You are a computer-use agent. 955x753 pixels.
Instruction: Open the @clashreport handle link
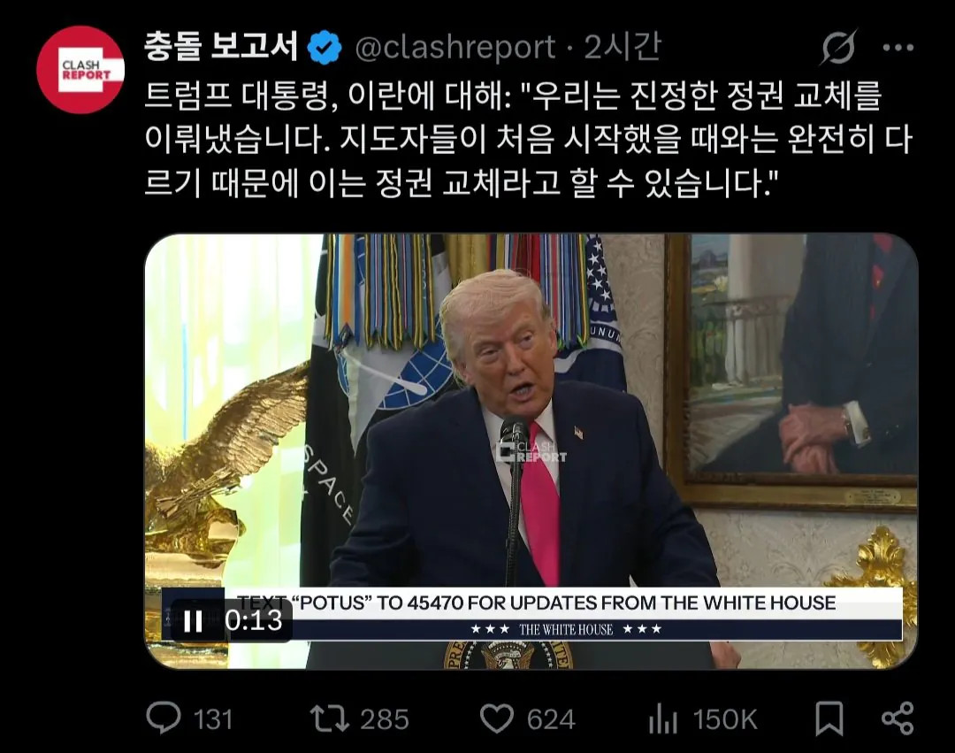455,48
